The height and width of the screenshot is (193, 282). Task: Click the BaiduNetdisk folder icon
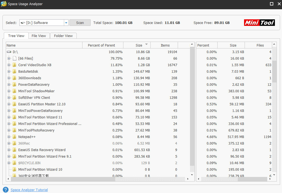click(x=14, y=71)
